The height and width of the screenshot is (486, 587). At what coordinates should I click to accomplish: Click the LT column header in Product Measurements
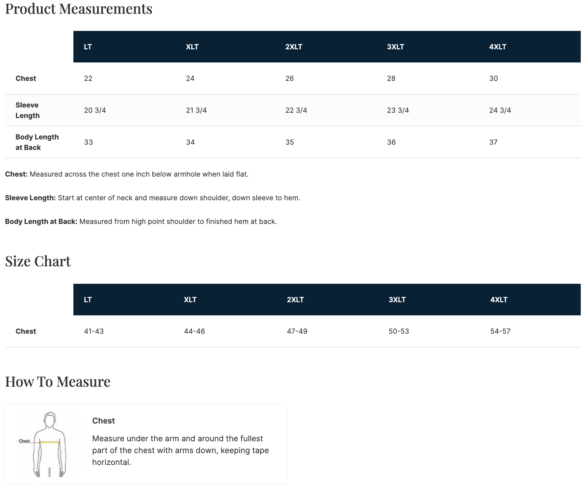(x=88, y=47)
